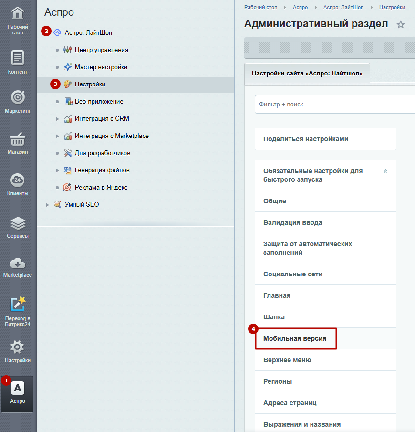The width and height of the screenshot is (415, 432).
Task: Open Обязательные настройки для быстрого запуска
Action: (x=325, y=175)
